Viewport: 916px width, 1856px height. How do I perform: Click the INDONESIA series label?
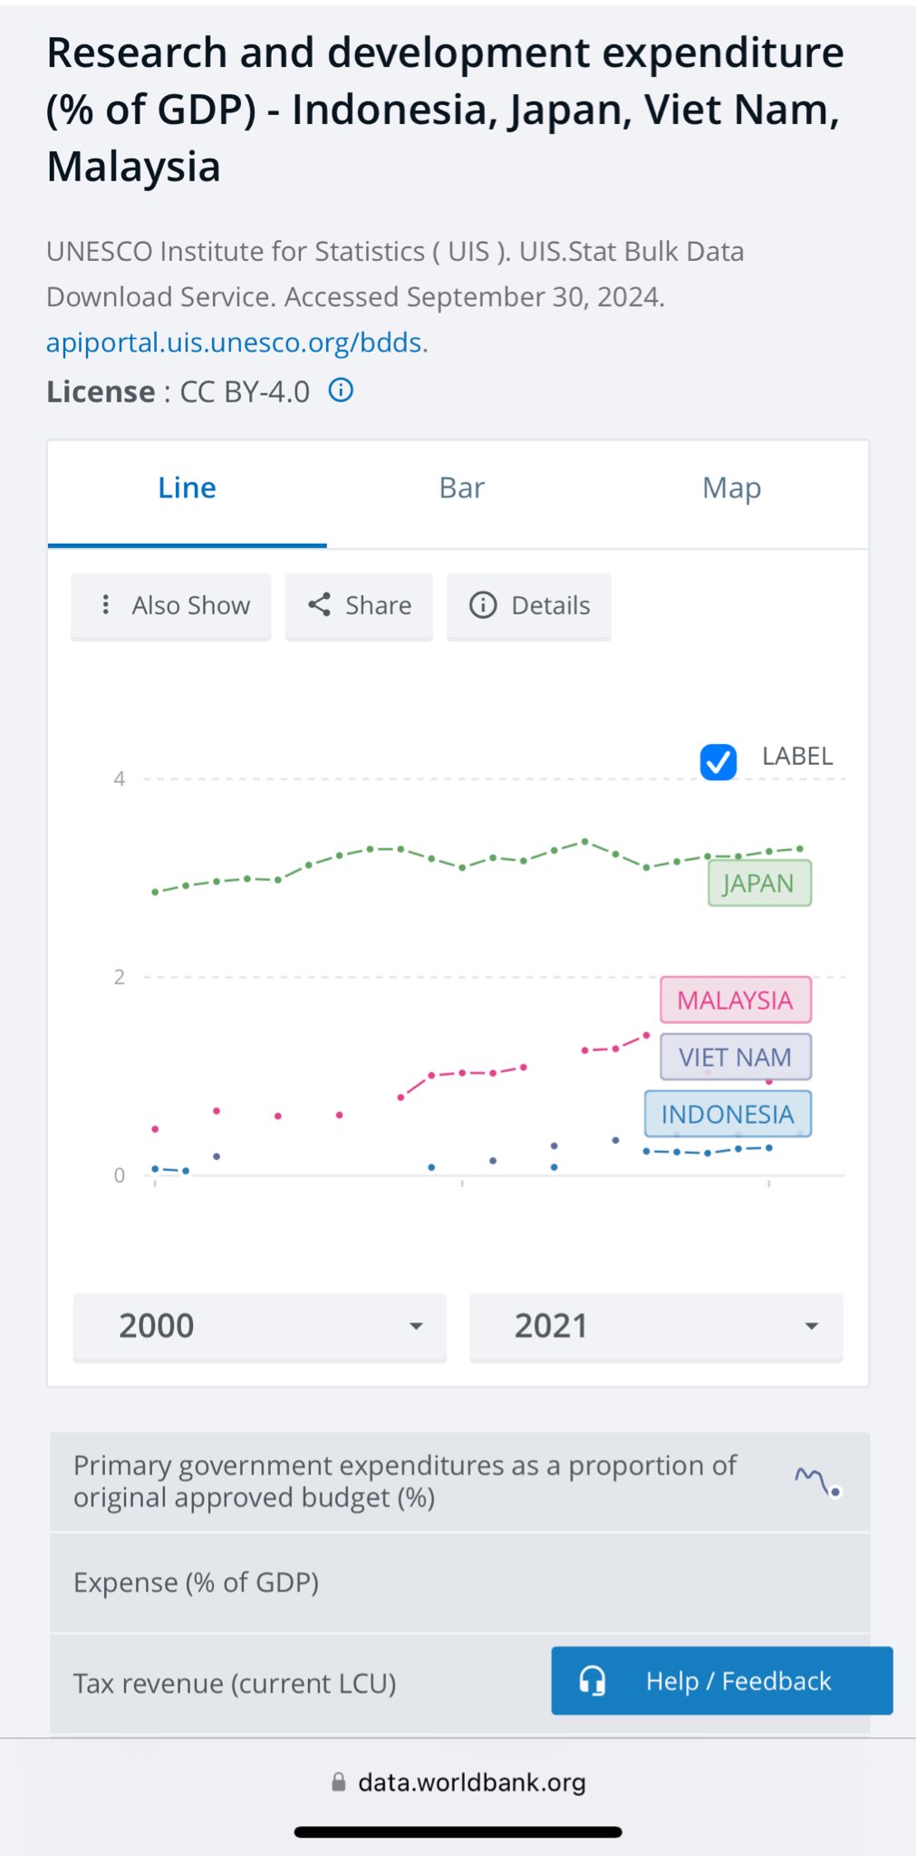point(728,1115)
